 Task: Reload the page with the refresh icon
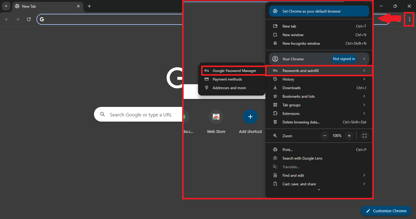(x=29, y=19)
